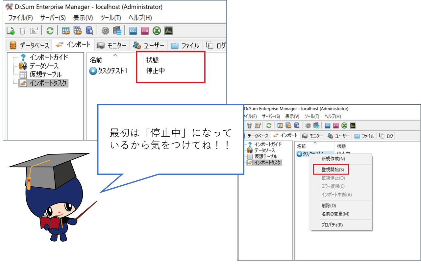
Task: Click the pink VTB icon in the context-menu window
Action: pyautogui.click(x=336, y=125)
